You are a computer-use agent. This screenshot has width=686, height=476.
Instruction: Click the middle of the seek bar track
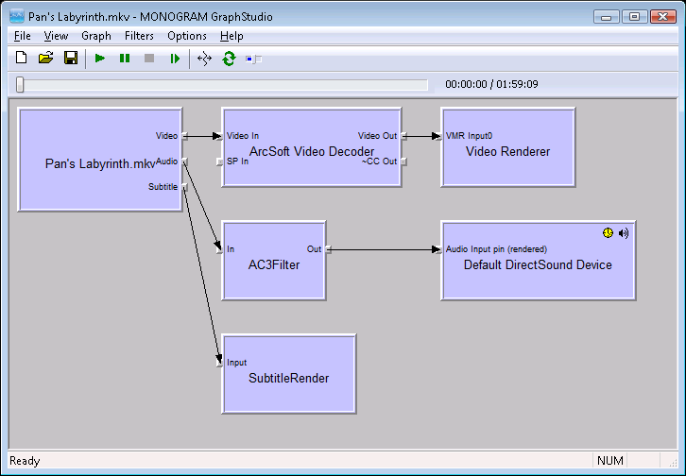click(223, 85)
